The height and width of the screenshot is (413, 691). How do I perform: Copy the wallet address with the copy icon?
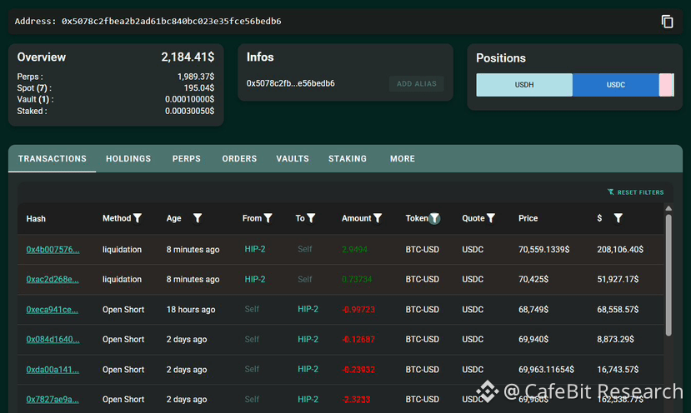pos(667,21)
